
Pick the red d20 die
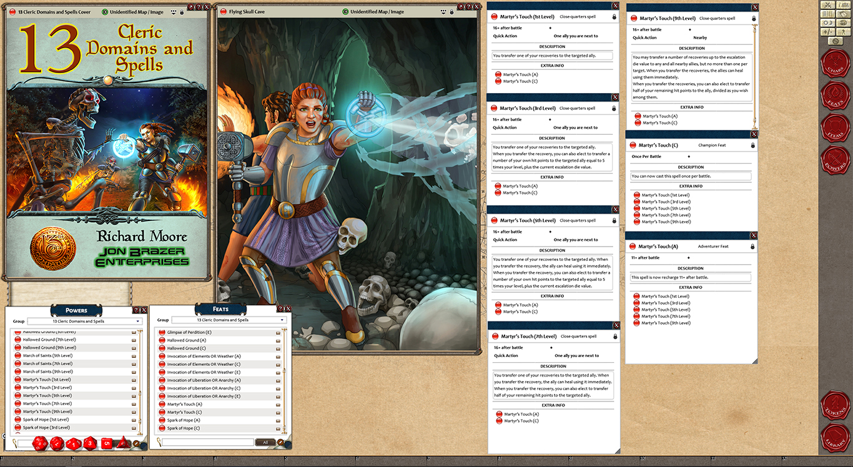(x=40, y=443)
